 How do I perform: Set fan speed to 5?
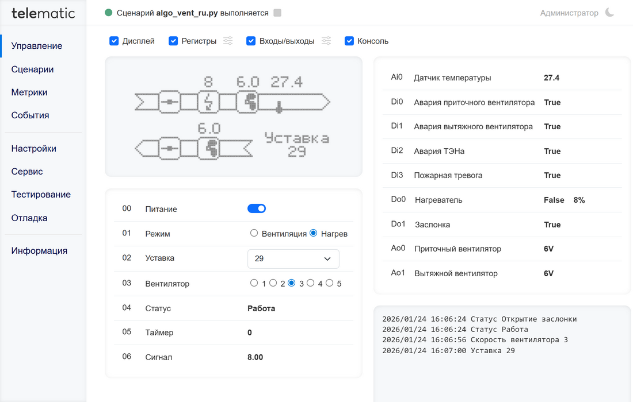pos(330,283)
